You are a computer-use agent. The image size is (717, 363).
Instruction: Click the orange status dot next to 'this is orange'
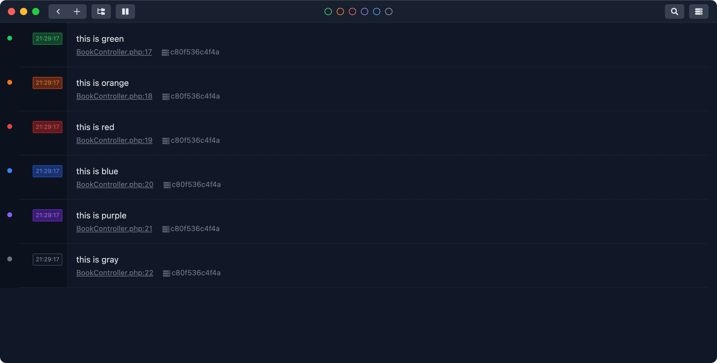click(x=10, y=82)
